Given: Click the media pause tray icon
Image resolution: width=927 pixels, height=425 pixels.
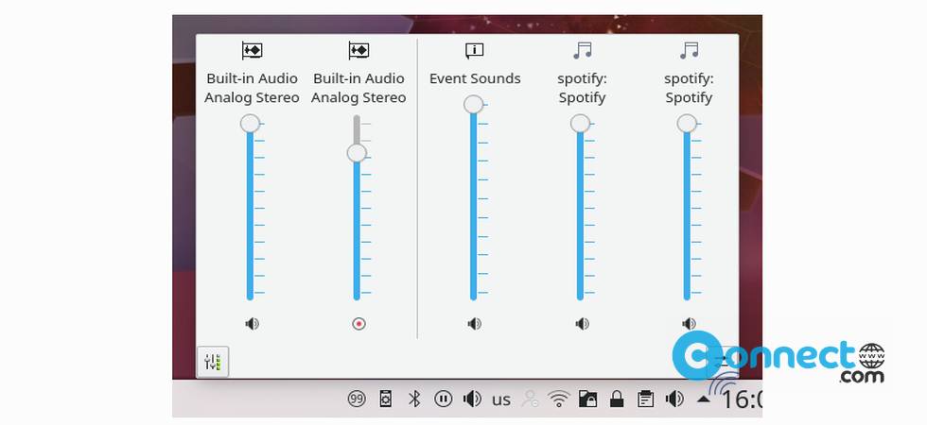Looking at the screenshot, I should click(443, 399).
